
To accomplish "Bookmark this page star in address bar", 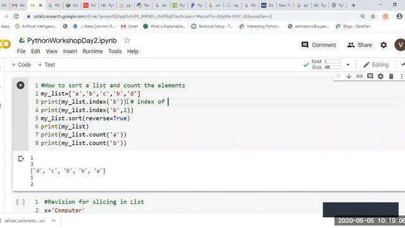I will [x=373, y=16].
